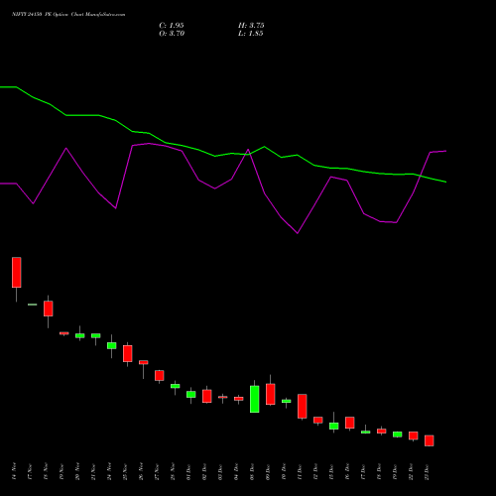496x496 pixels.
Task: Click the 10 Dec date label
Action: (284, 471)
